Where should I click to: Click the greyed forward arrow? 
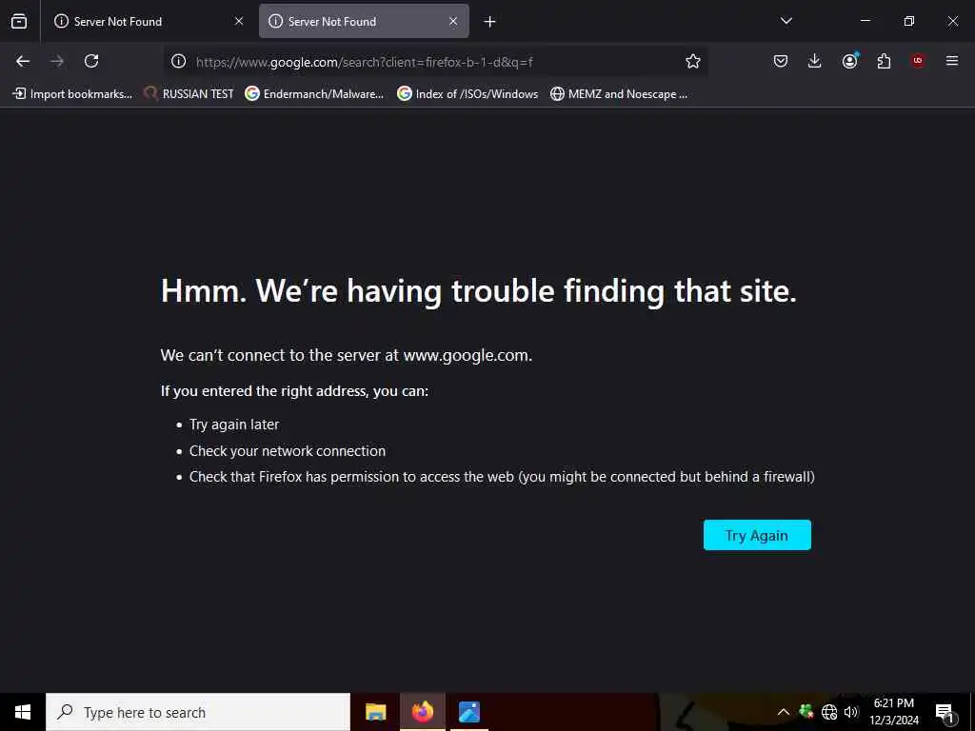coord(57,61)
